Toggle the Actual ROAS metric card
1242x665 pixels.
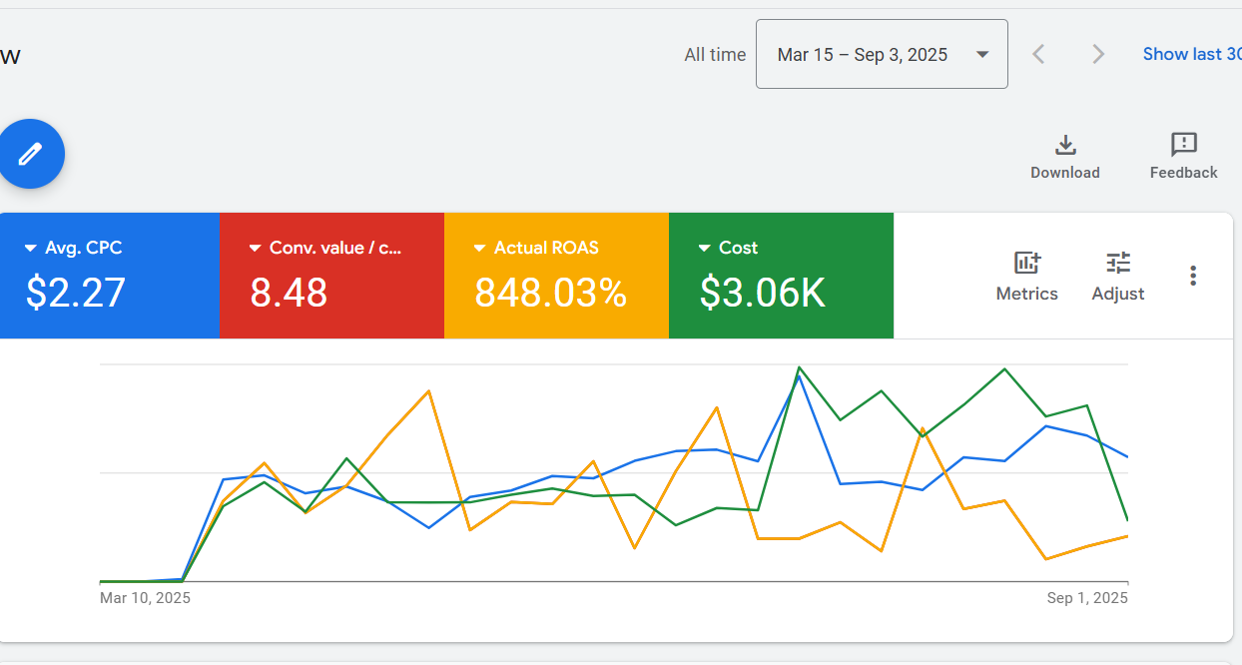click(x=556, y=276)
